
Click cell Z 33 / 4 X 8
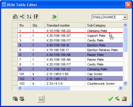click(x=65, y=83)
